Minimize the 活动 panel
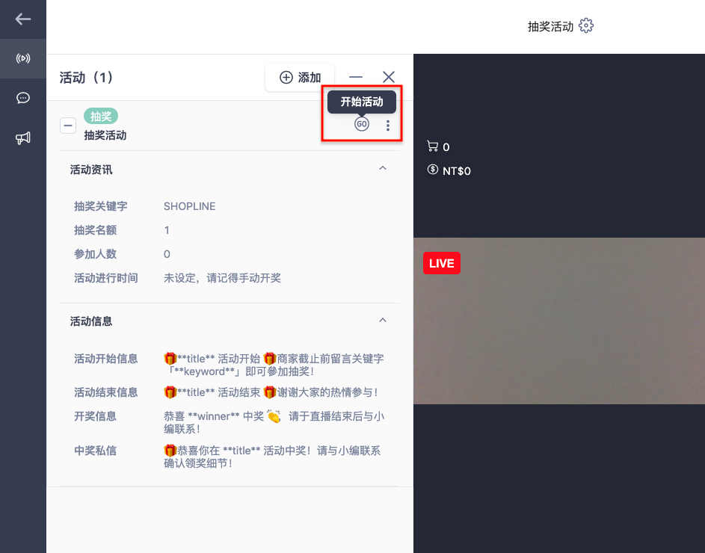705x553 pixels. [x=356, y=77]
